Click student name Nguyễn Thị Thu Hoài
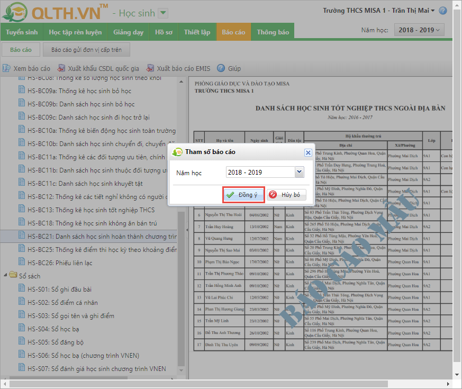Screen dimensions: 462x389 (x=223, y=215)
